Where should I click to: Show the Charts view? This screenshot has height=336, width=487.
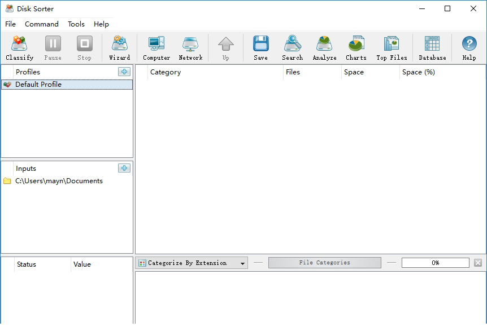pos(356,48)
